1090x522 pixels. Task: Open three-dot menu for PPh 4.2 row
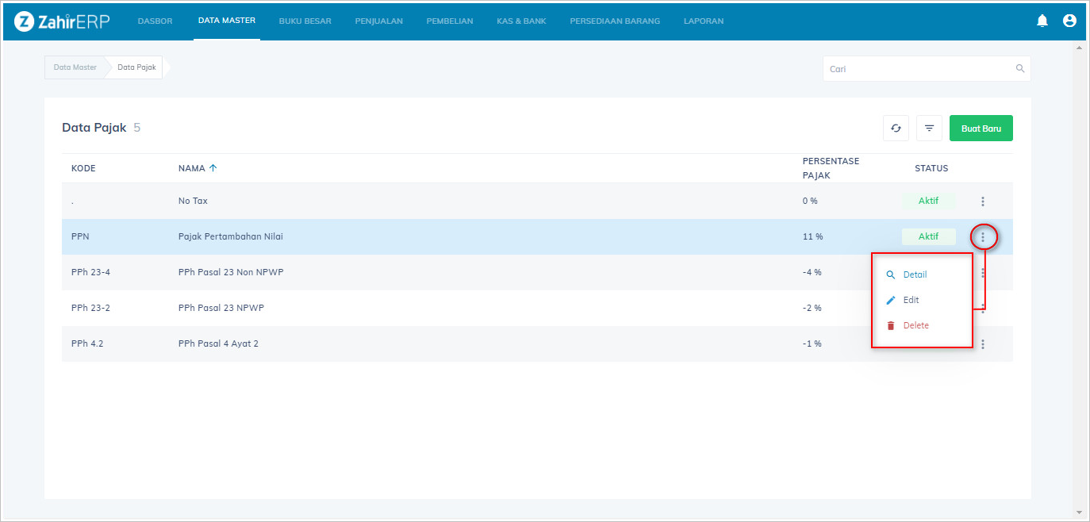pyautogui.click(x=983, y=344)
